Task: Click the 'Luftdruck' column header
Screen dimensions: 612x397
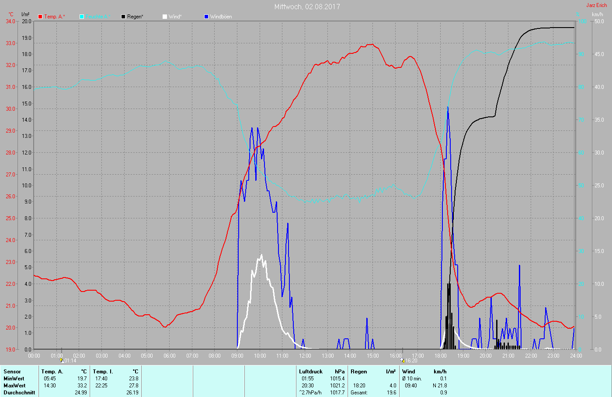Action: click(311, 372)
